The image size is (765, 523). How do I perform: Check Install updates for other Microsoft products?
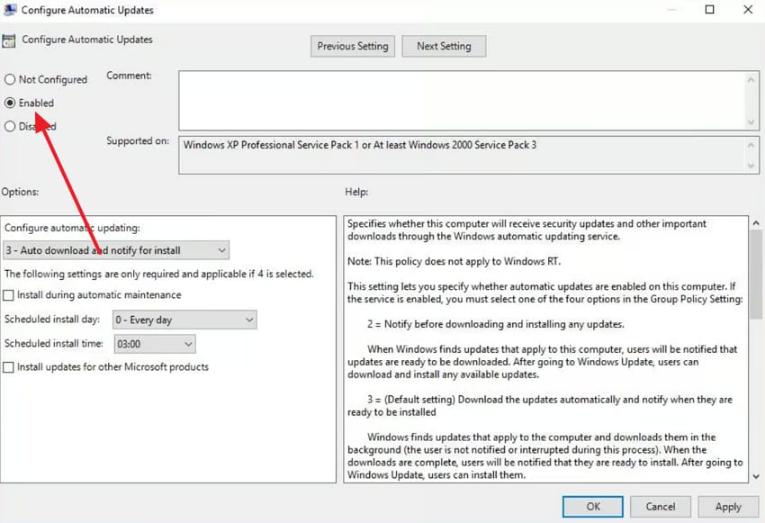(9, 366)
